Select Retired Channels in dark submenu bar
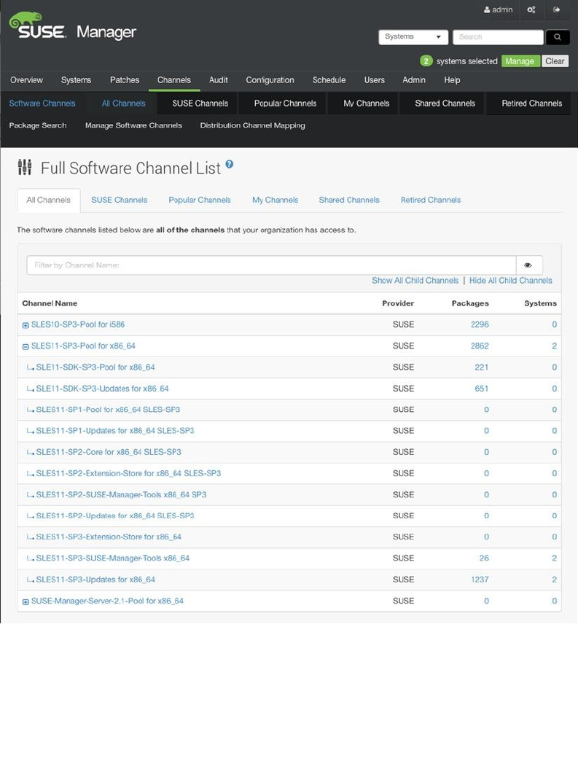Viewport: 578px width, 783px height. pos(532,104)
